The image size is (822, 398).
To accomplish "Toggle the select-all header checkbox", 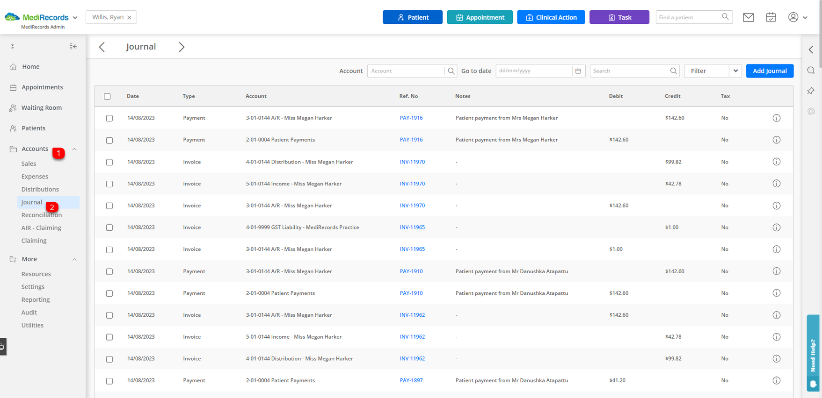I will click(107, 96).
